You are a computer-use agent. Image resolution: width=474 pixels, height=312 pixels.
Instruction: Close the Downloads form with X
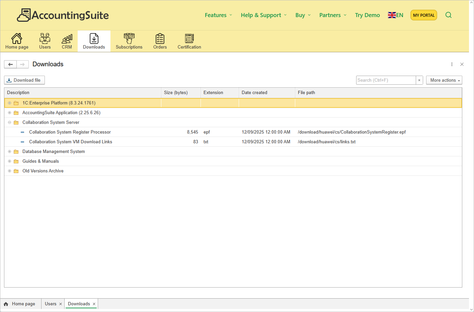tap(462, 64)
